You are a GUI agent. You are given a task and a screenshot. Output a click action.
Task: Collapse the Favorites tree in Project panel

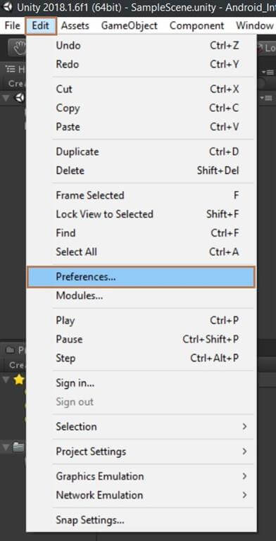click(x=6, y=380)
